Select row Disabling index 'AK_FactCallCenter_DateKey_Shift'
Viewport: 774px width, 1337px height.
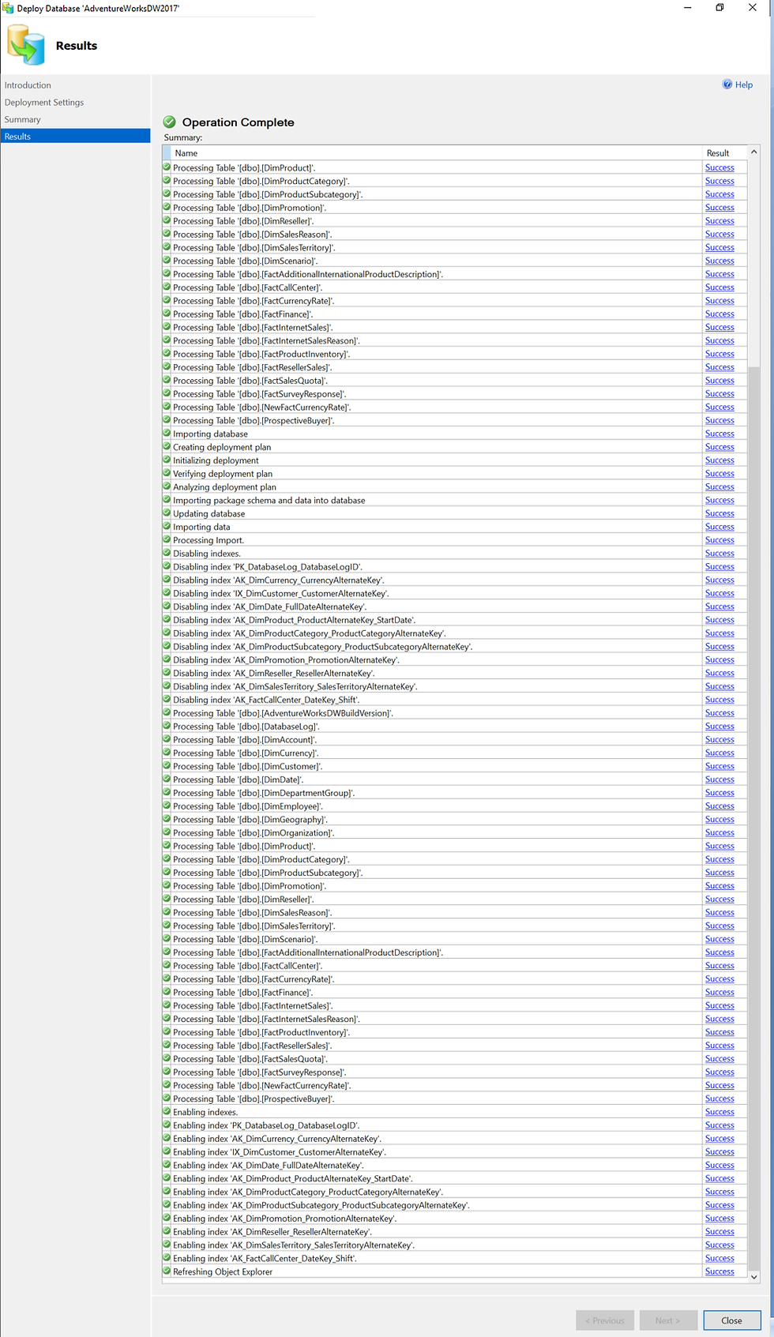(x=454, y=700)
